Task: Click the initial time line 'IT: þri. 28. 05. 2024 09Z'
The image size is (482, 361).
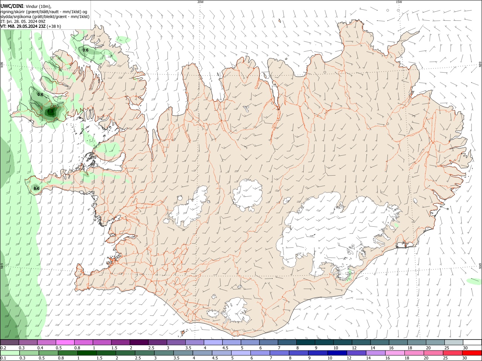Action: [x=23, y=21]
